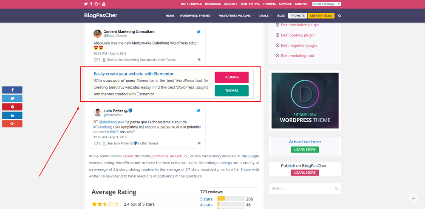Like the Content Marketing Consultant tweet

96,60
